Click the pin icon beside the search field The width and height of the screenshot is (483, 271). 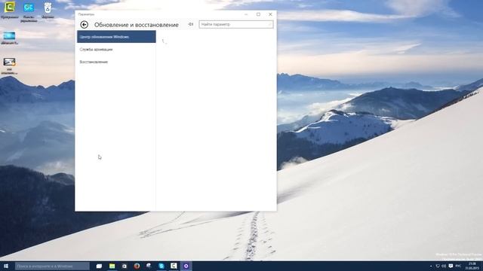191,24
